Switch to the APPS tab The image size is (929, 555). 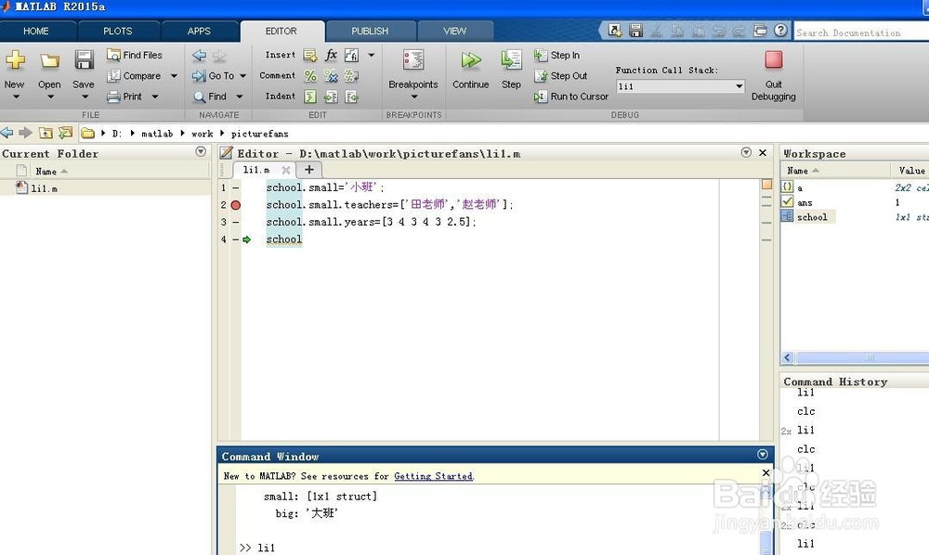point(199,31)
